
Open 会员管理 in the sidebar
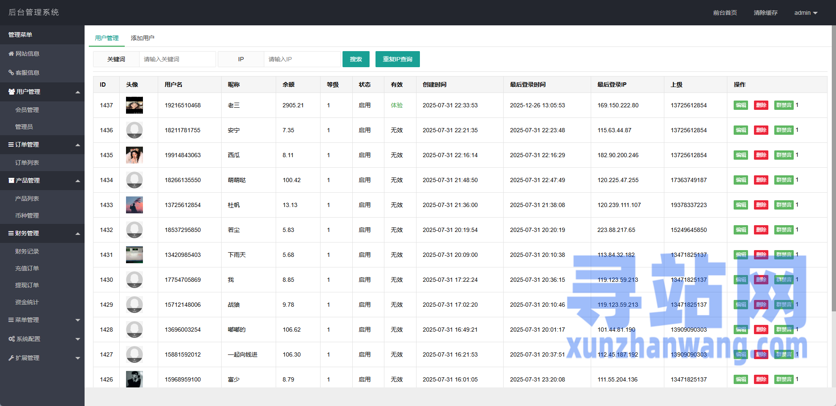click(x=27, y=110)
